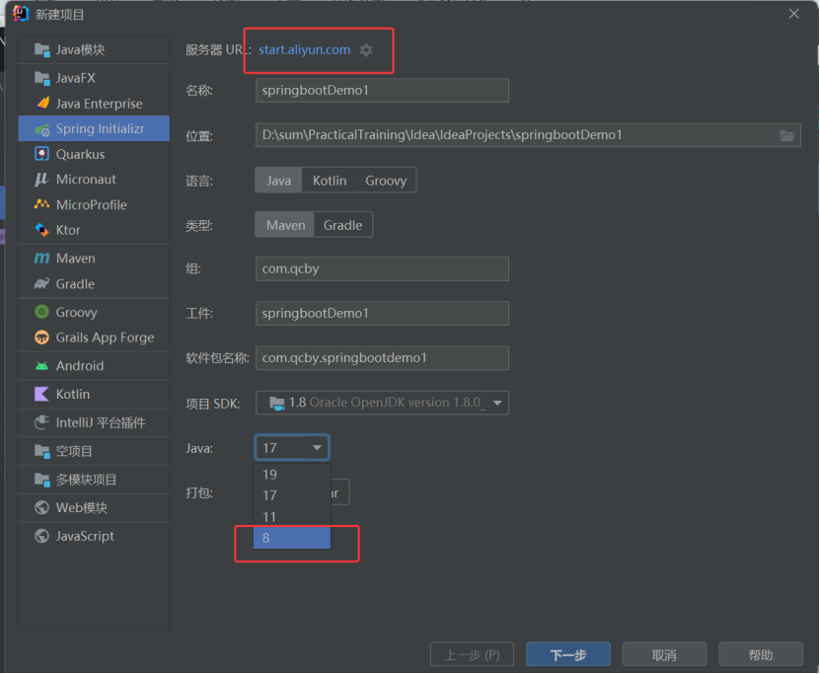Image resolution: width=820 pixels, height=674 pixels.
Task: Click the Kotlin logo icon
Action: (41, 394)
